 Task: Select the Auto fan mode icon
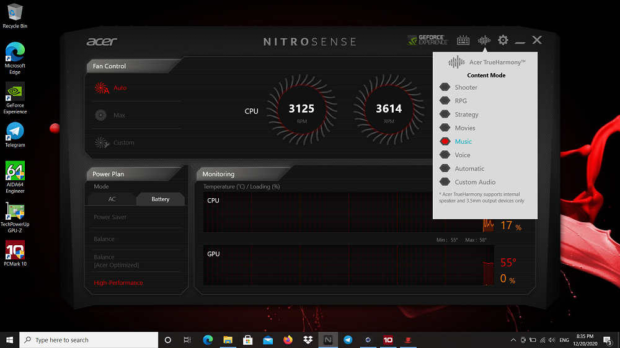point(102,88)
